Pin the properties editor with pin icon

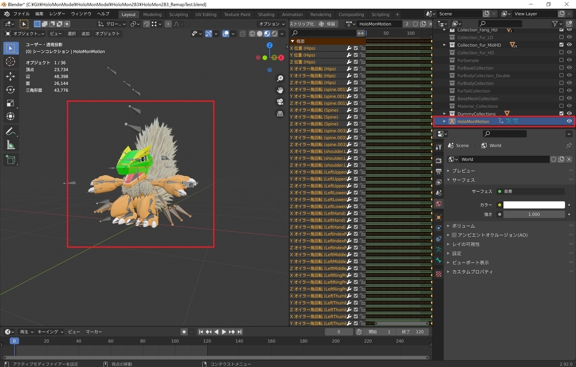[569, 146]
